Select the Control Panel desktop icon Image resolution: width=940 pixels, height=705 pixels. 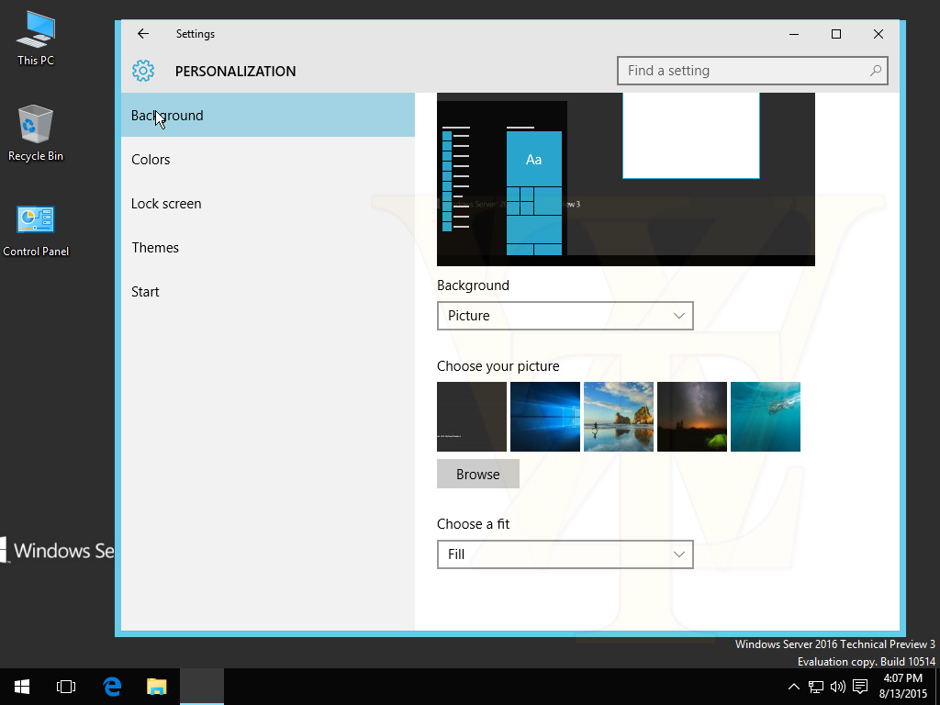[36, 220]
